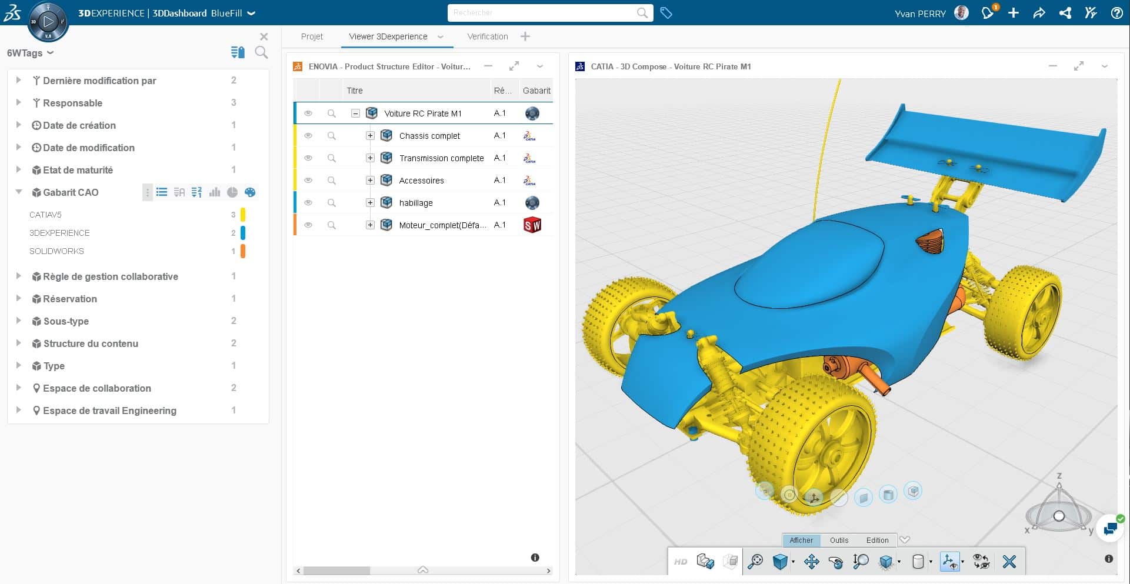Click Titre column header
Screen dimensions: 1130x584
[355, 91]
